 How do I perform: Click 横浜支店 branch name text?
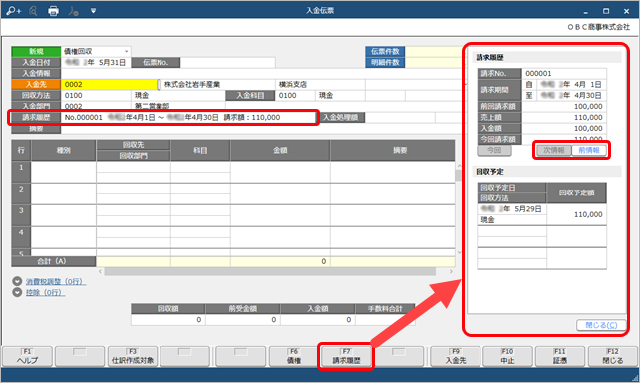(x=293, y=84)
